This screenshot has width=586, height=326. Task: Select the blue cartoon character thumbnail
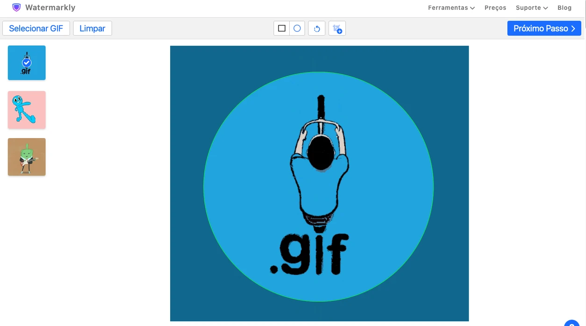click(27, 110)
